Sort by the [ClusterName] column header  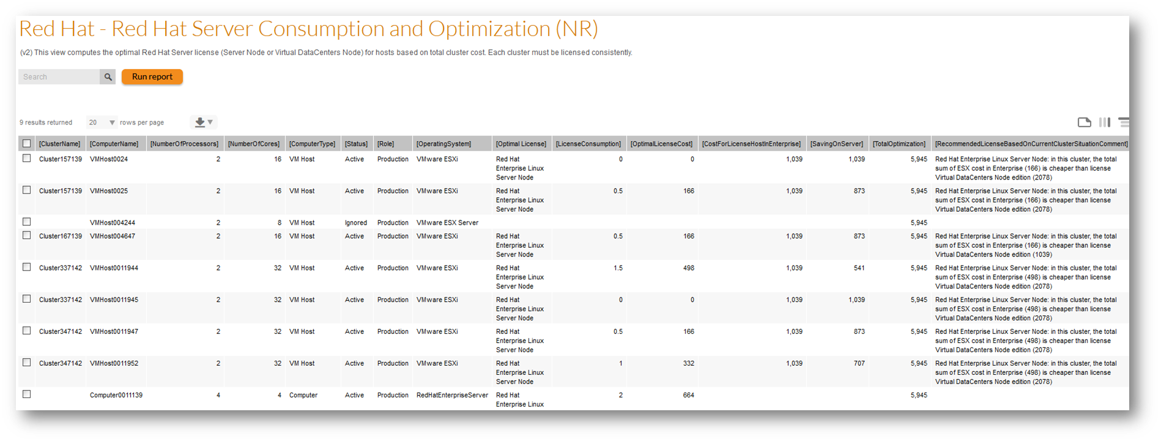click(x=60, y=144)
